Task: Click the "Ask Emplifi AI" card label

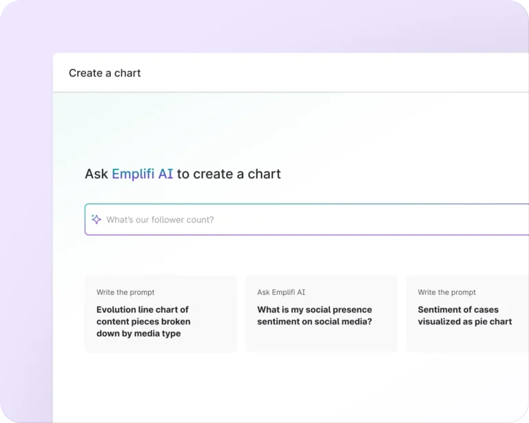Action: 281,292
